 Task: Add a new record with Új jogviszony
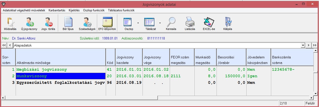[x=29, y=23]
